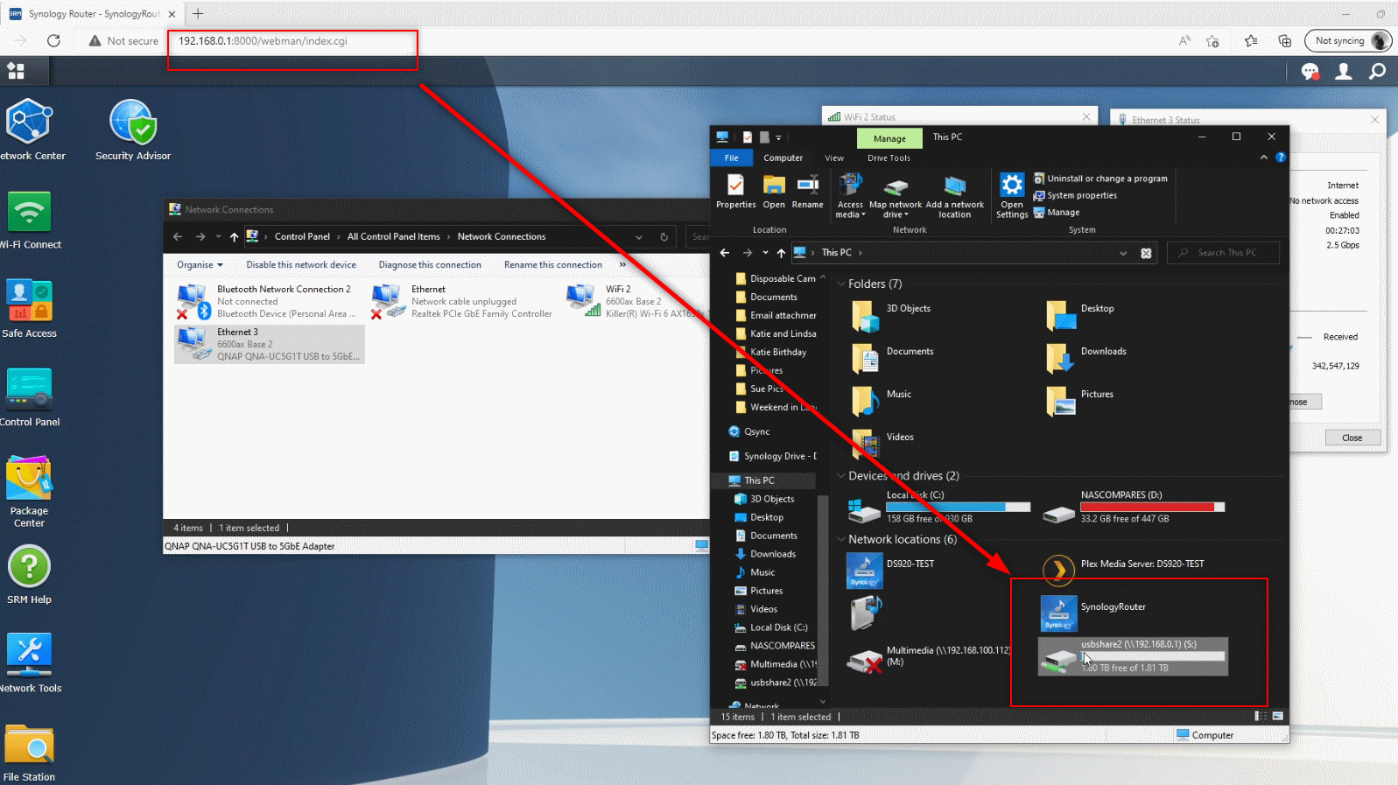This screenshot has height=785, width=1398.
Task: Click Close in Ethernet 3 Status
Action: (1352, 438)
